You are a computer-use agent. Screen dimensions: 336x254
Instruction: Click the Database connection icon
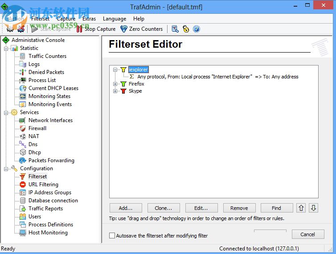pos(22,201)
